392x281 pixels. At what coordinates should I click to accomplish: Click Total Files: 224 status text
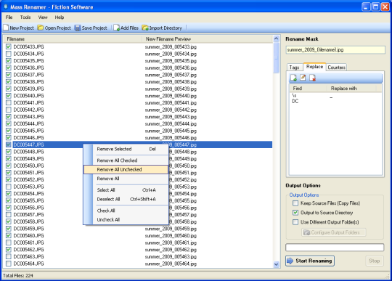point(18,275)
